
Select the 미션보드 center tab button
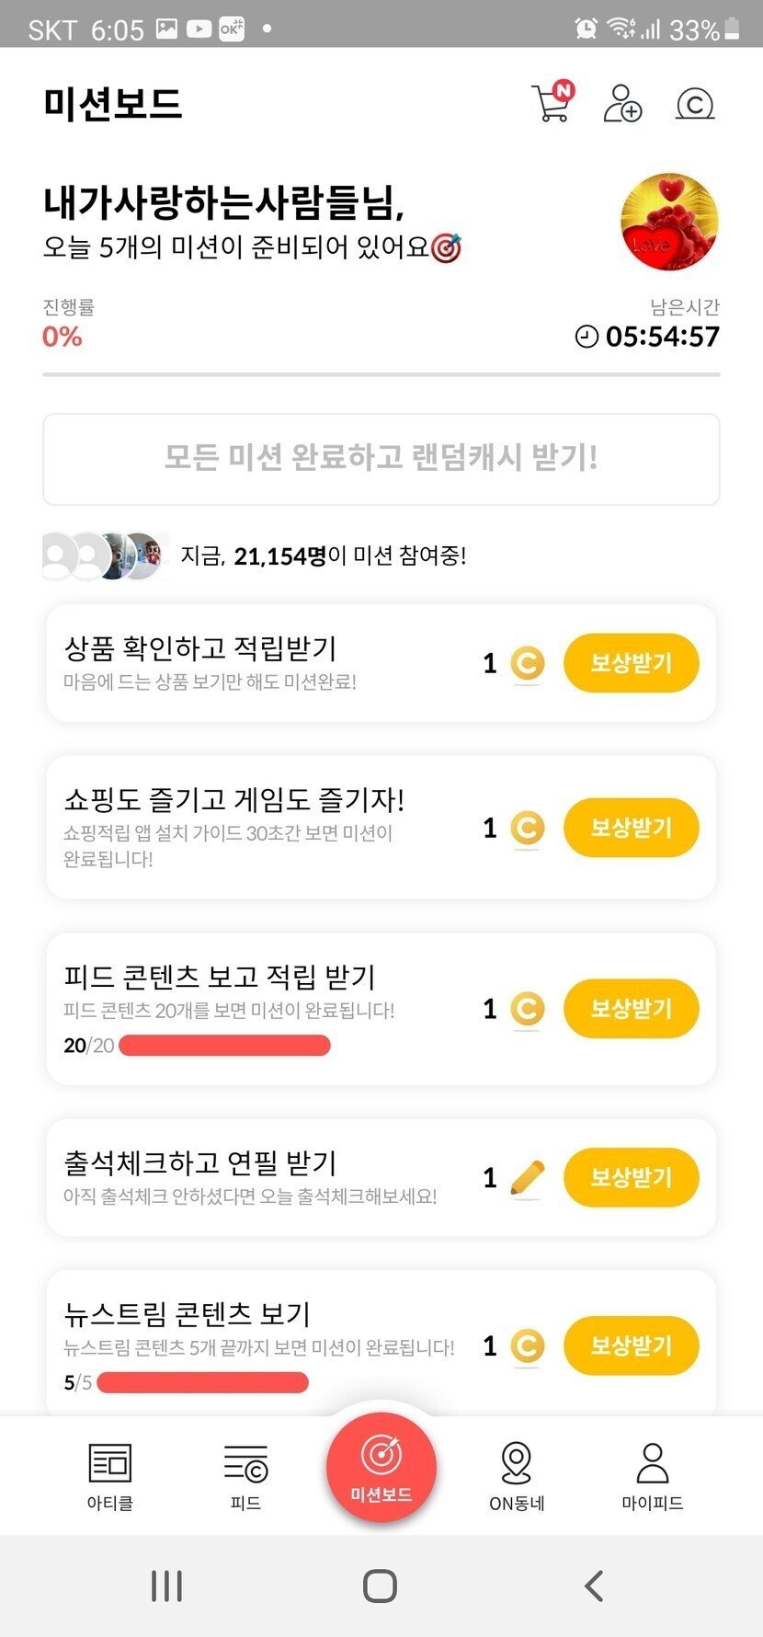tap(381, 1468)
